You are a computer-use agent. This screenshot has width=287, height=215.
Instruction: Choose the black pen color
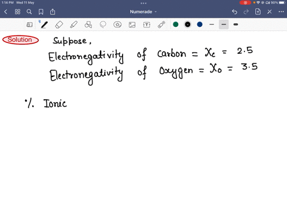click(188, 24)
